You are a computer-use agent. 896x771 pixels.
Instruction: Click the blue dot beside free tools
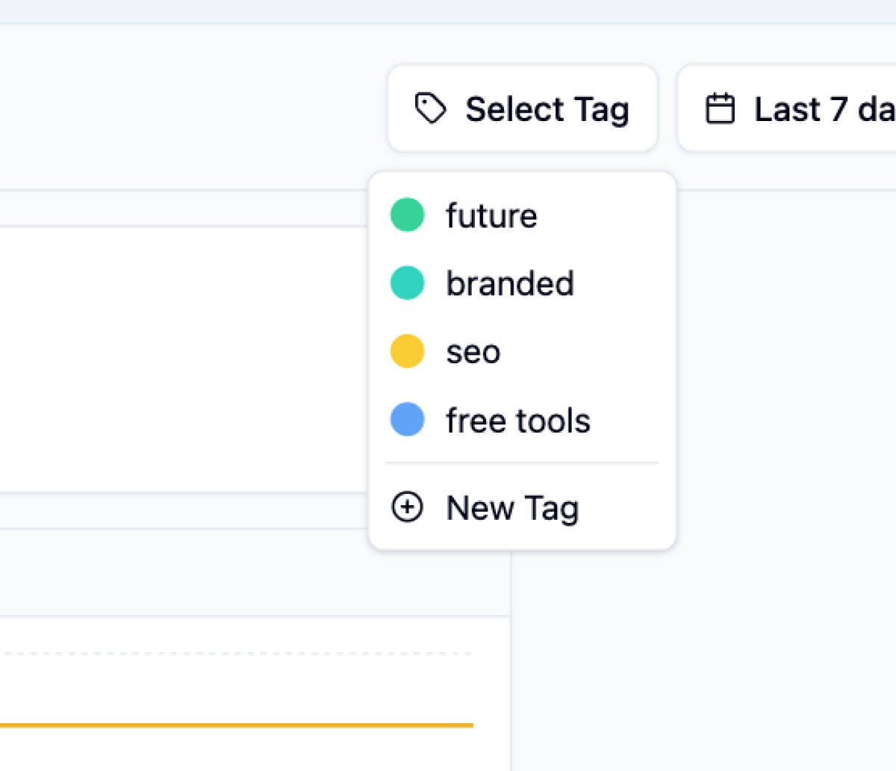pos(407,420)
